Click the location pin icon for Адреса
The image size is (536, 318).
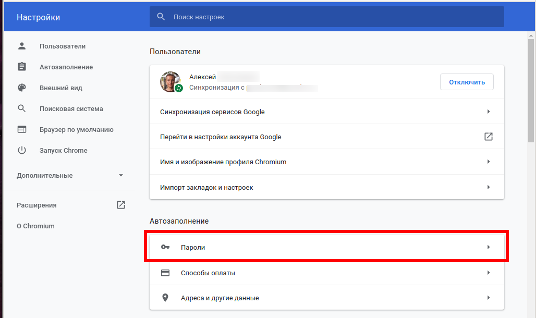tap(165, 298)
